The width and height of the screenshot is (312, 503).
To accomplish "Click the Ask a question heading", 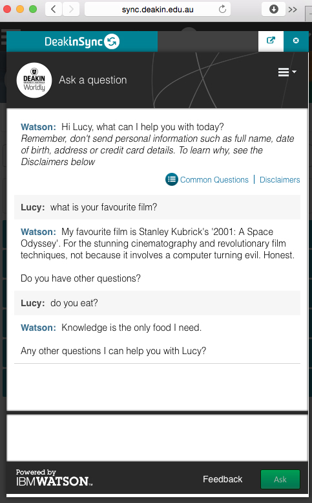I will point(93,80).
